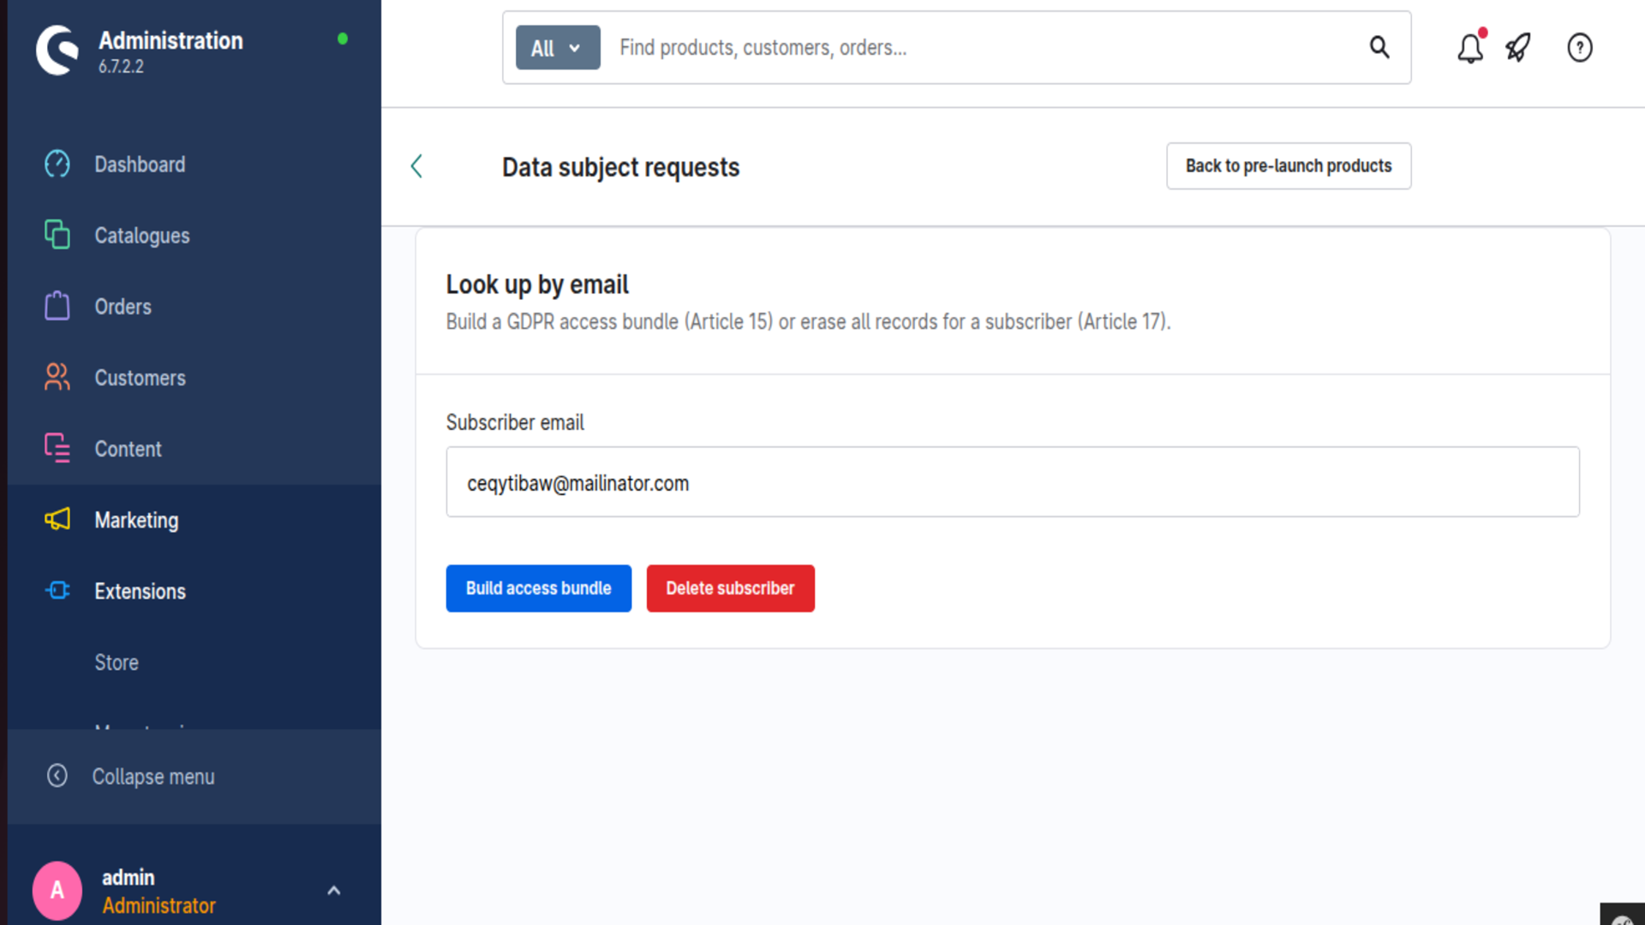The image size is (1645, 925).
Task: Click Collapse menu label
Action: (153, 776)
